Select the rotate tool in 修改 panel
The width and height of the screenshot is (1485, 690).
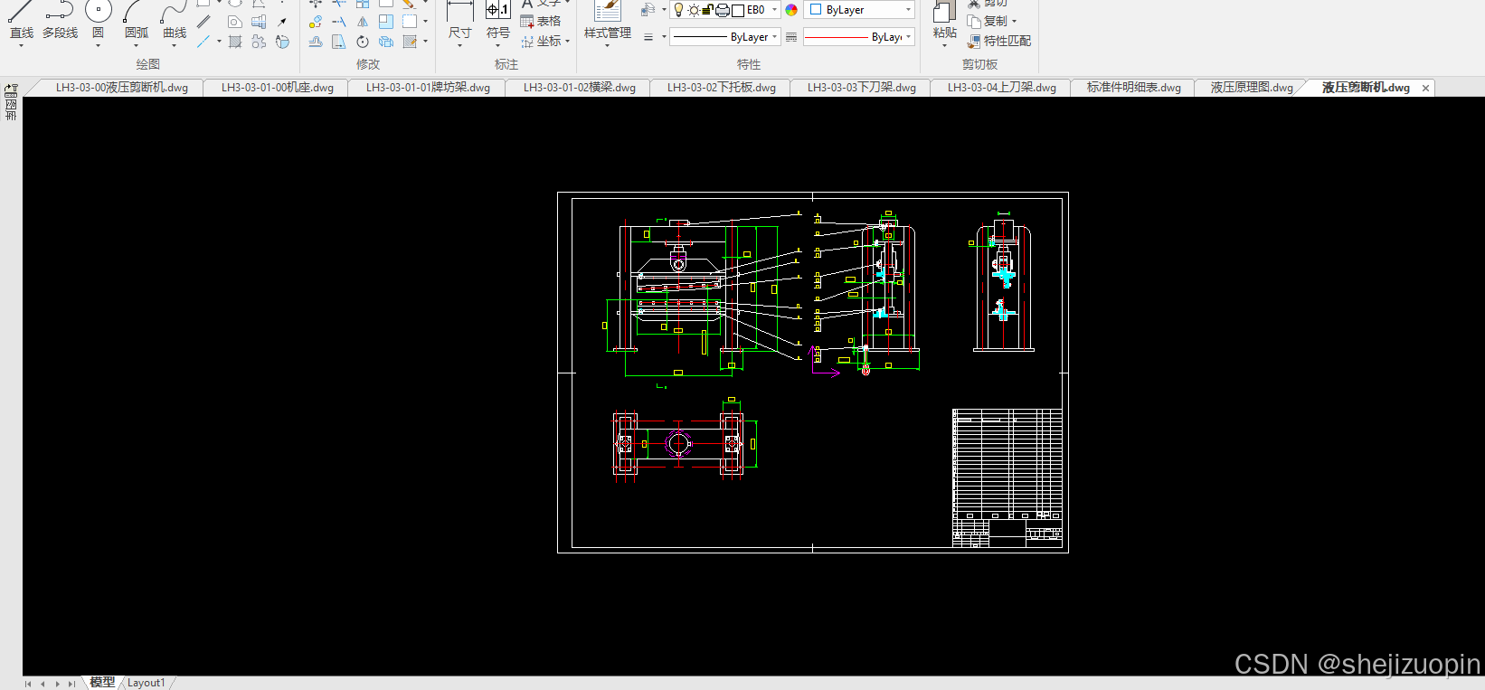pyautogui.click(x=363, y=42)
